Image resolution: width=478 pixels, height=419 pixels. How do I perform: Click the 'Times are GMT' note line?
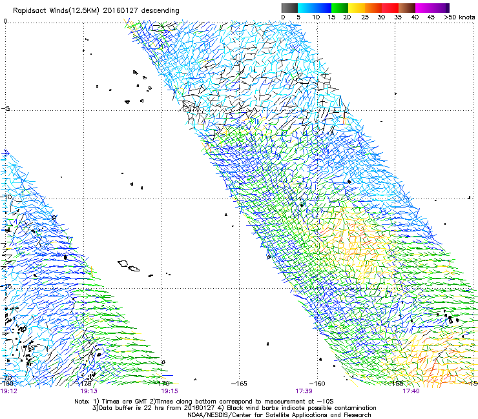coord(204,402)
